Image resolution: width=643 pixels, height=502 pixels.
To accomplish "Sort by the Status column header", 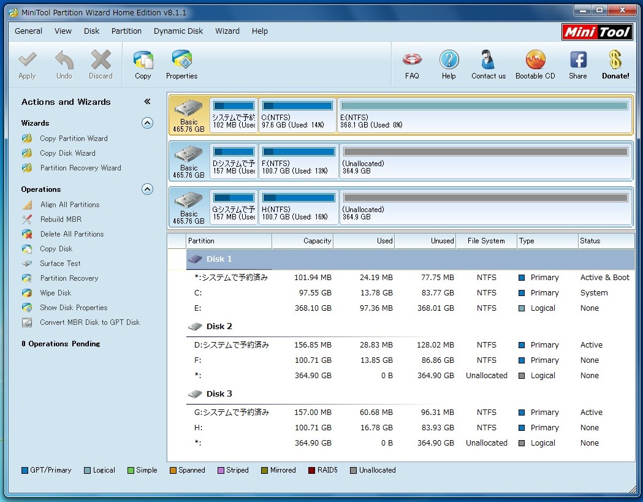I will click(x=606, y=241).
